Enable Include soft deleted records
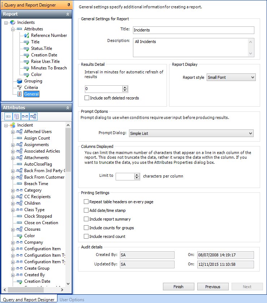 click(x=87, y=98)
